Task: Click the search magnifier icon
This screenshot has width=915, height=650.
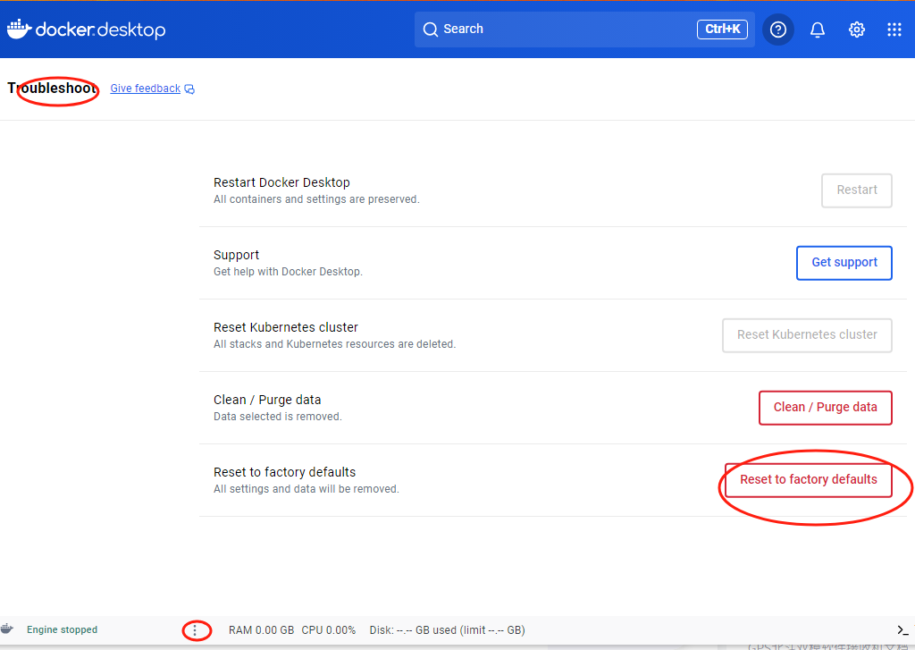Action: [430, 30]
